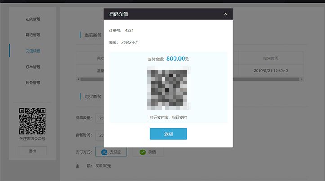Screen dimensions: 325x181
Task: Click the 购买套餐 section heading
Action: click(93, 97)
